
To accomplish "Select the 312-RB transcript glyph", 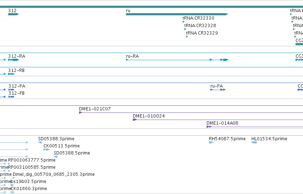I will [11, 74].
